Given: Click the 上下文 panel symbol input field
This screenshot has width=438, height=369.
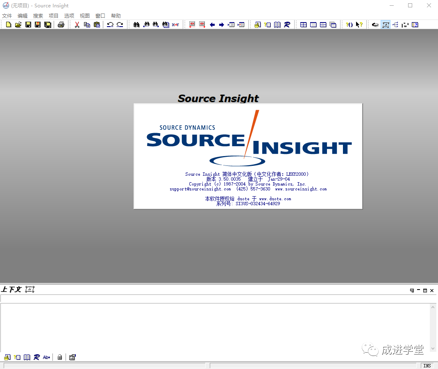Looking at the screenshot, I should tap(218, 299).
